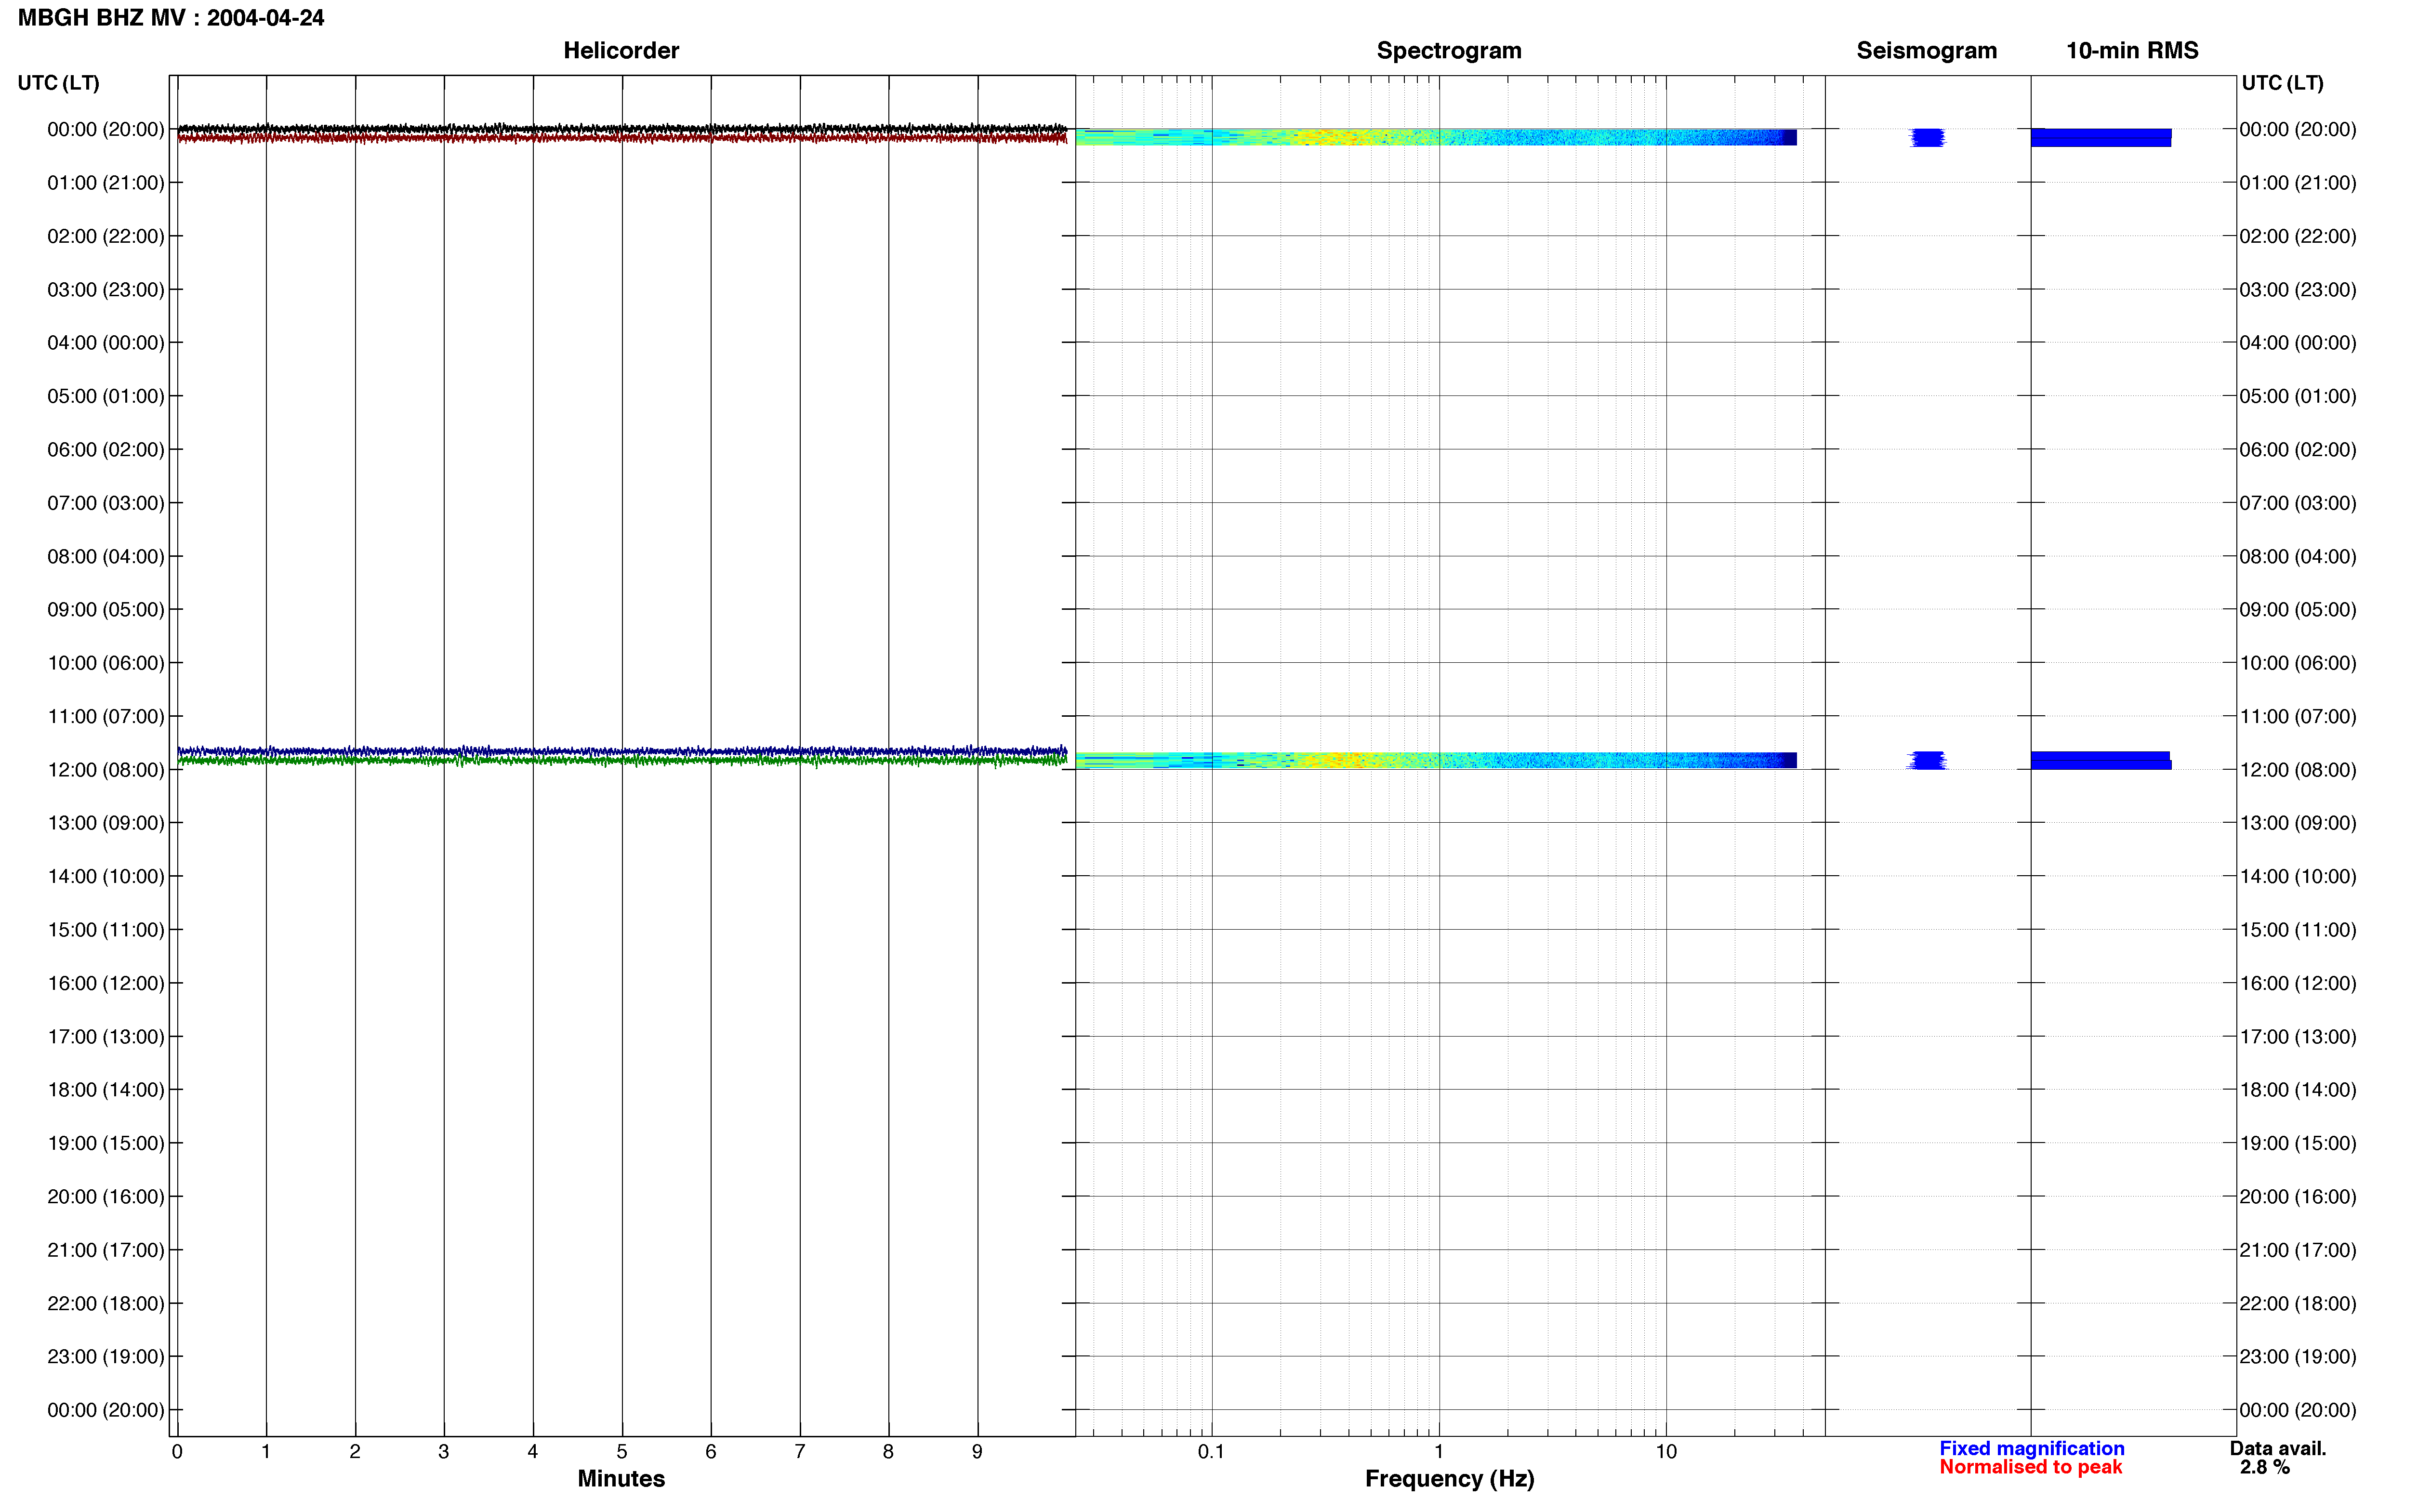The width and height of the screenshot is (2418, 1512).
Task: Click the "07:00 (03:00)" label on the right axis
Action: click(2298, 503)
